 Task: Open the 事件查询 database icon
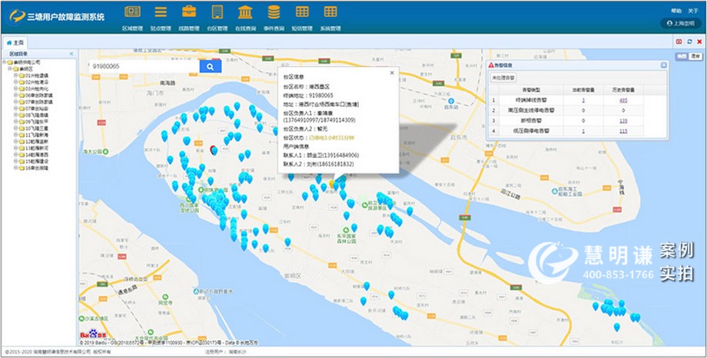(274, 12)
